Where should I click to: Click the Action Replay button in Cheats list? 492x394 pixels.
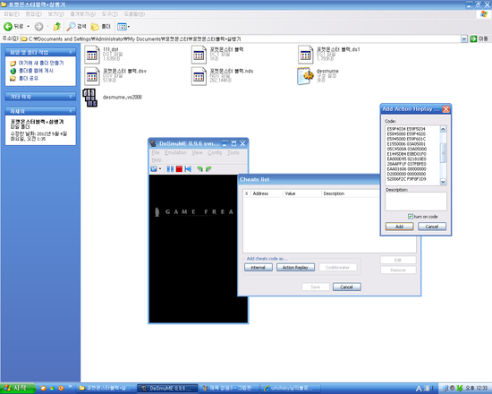(x=295, y=268)
